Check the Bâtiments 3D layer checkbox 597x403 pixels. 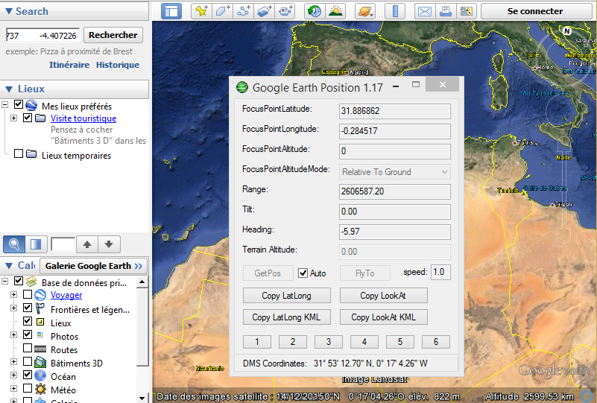coord(28,361)
